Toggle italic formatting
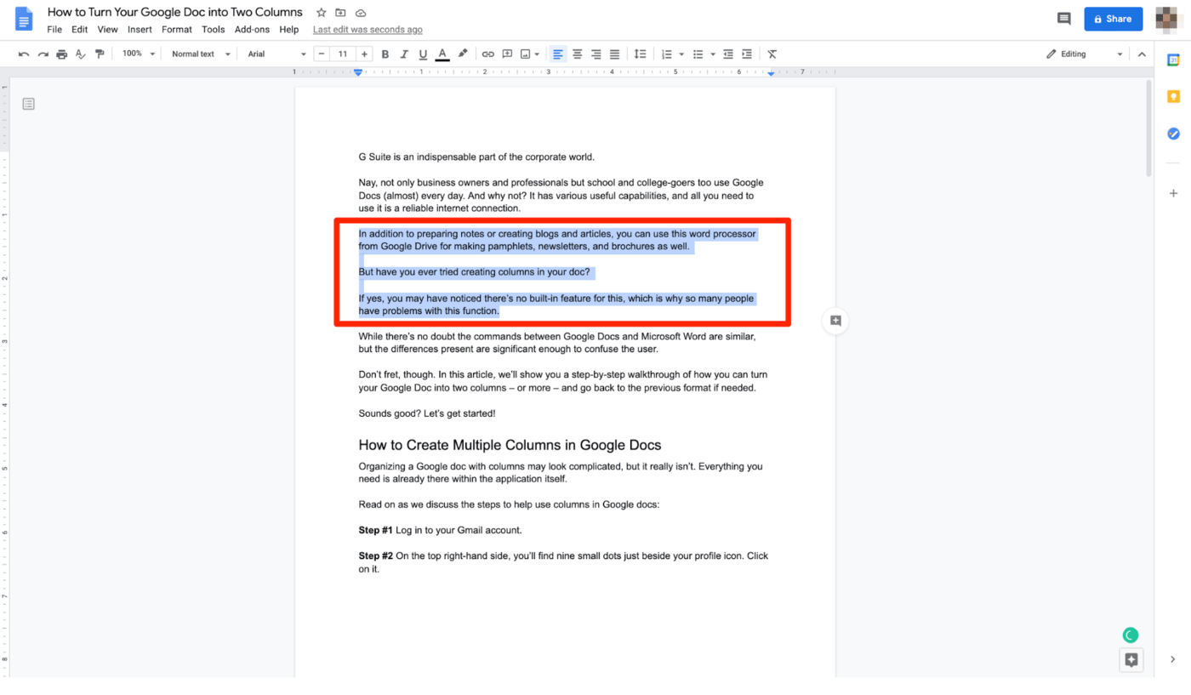The width and height of the screenshot is (1191, 695). (404, 54)
